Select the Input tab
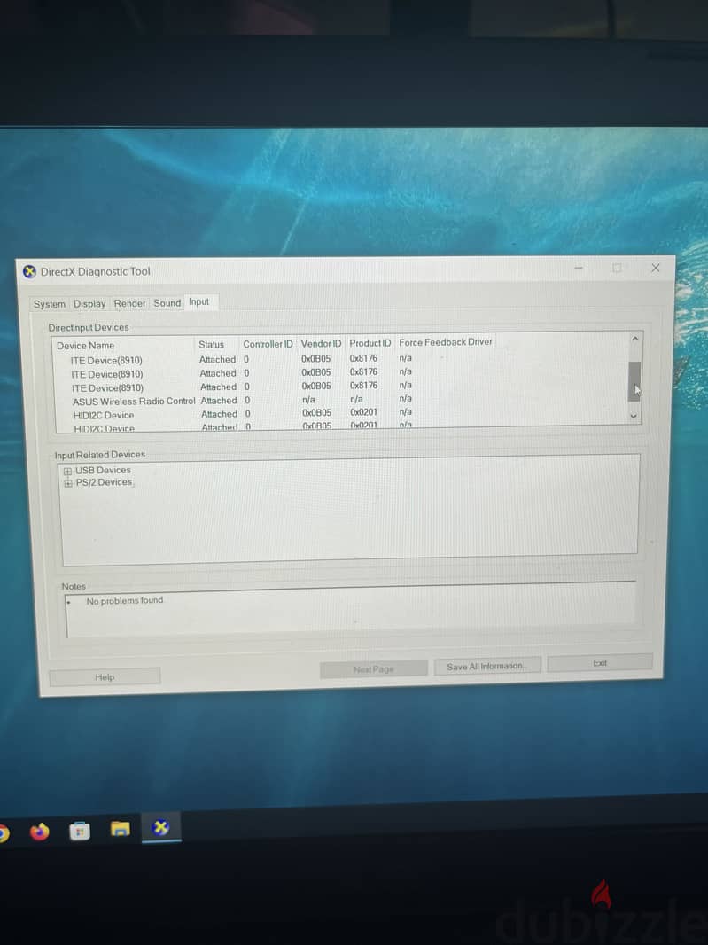 (x=198, y=301)
